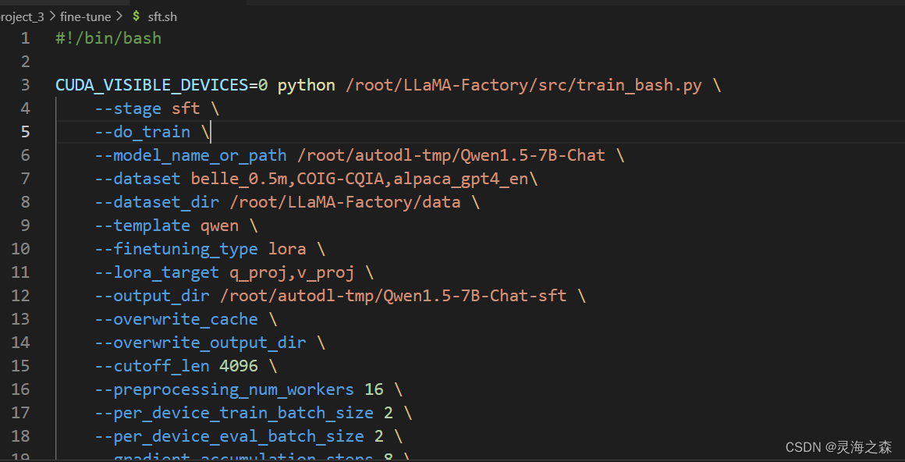The image size is (905, 462).
Task: Click the --do_train flag
Action: (x=143, y=132)
